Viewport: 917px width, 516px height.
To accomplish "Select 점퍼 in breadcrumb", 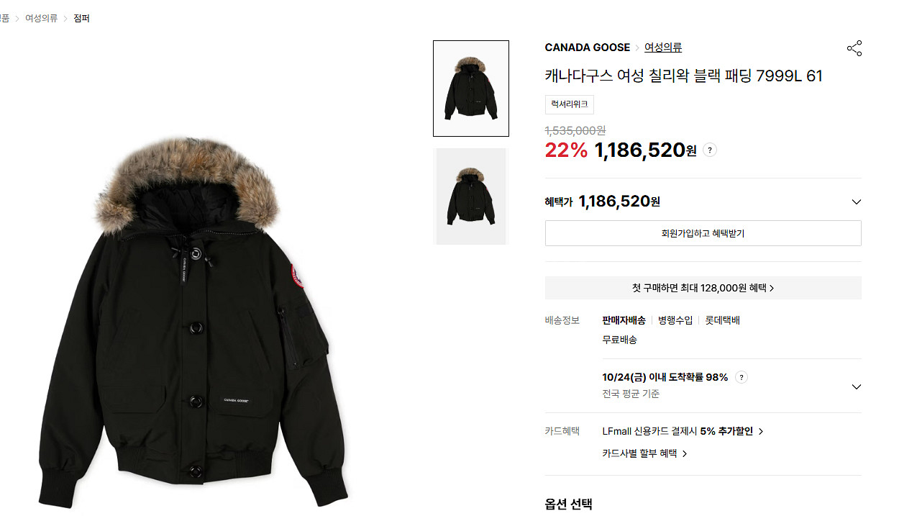I will point(81,19).
